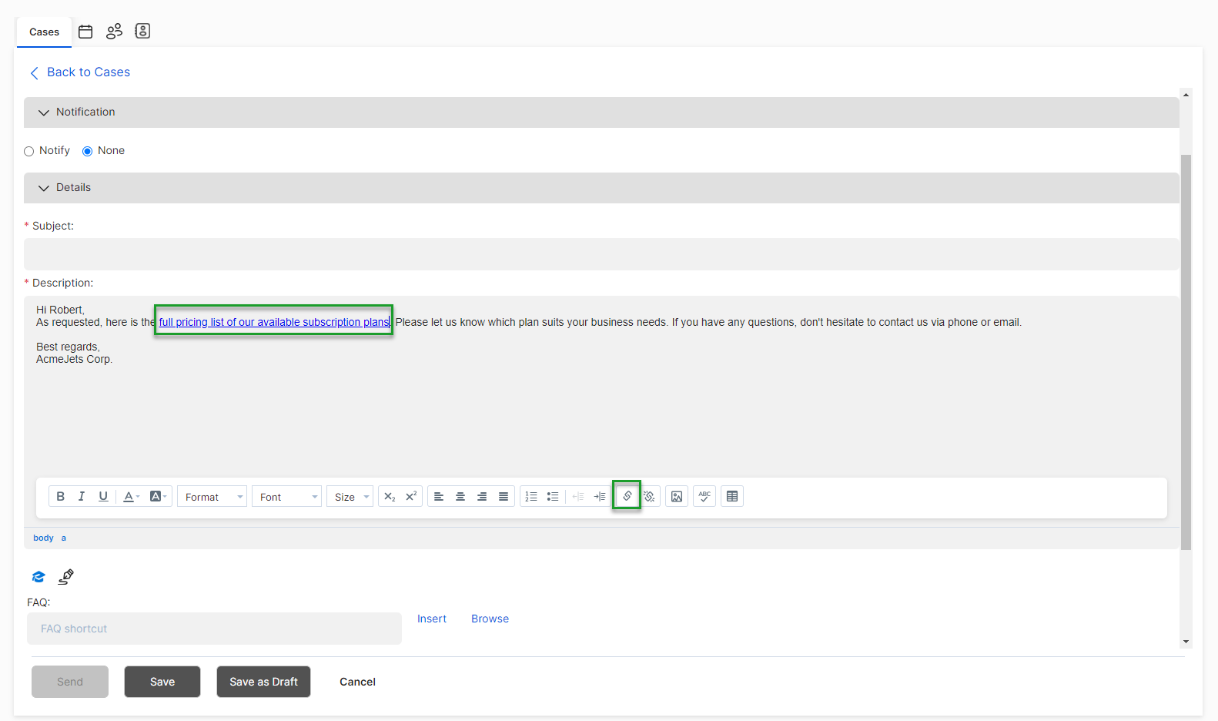1218x721 pixels.
Task: Click the unlink icon
Action: [649, 497]
